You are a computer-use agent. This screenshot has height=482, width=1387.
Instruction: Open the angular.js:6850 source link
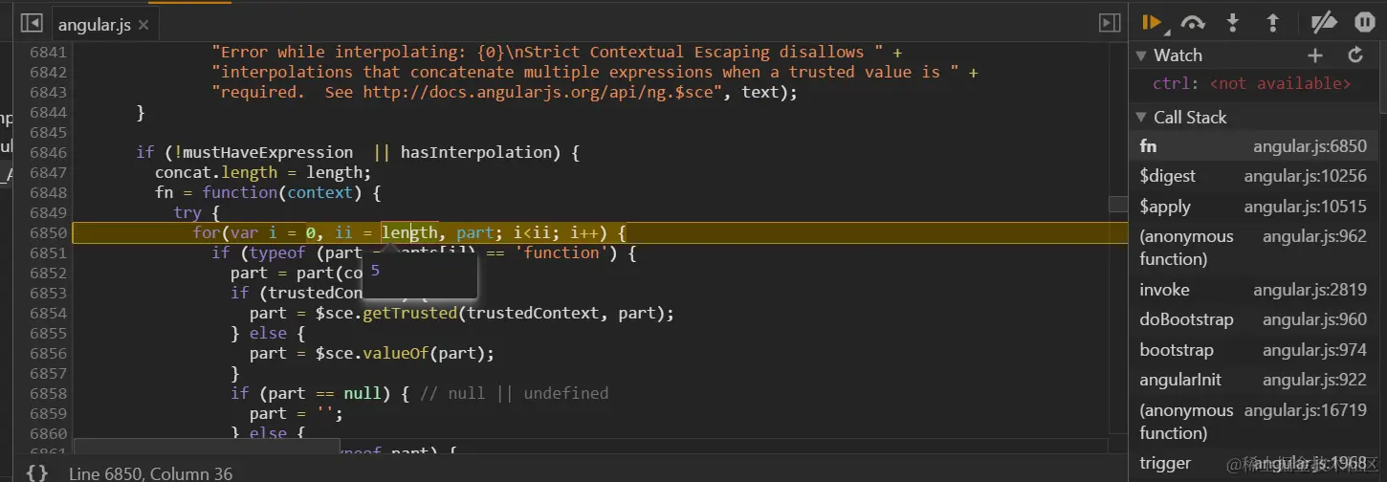click(x=1310, y=146)
